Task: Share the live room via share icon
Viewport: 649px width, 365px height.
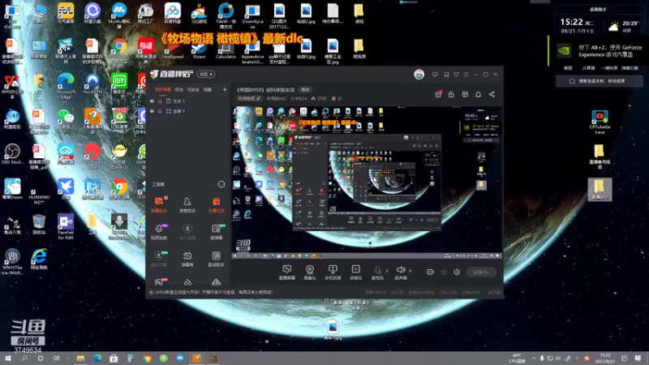Action: (492, 94)
